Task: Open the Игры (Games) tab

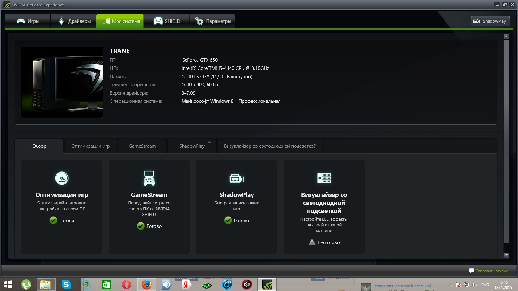Action: tap(28, 21)
